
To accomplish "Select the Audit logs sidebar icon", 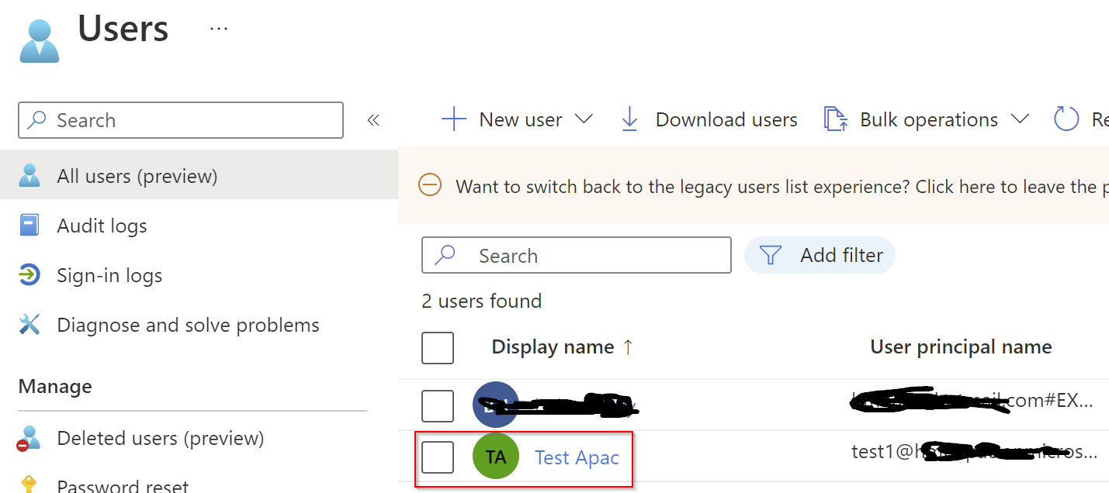I will (x=29, y=225).
